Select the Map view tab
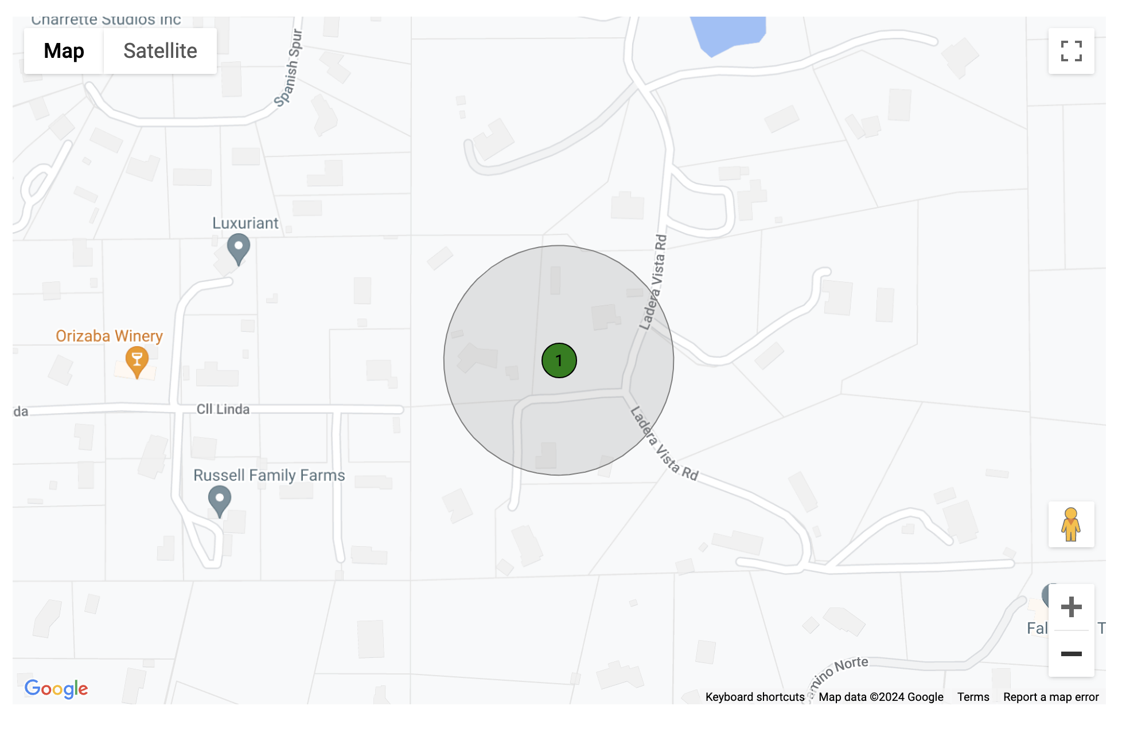The width and height of the screenshot is (1122, 745). [x=64, y=51]
